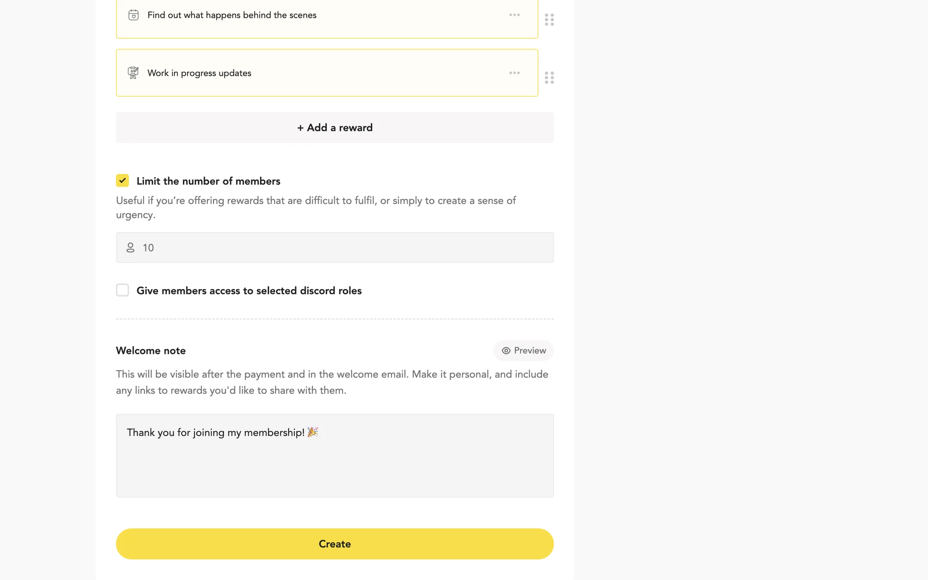Click the "Limit the number of members" label
The width and height of the screenshot is (928, 580).
click(208, 181)
